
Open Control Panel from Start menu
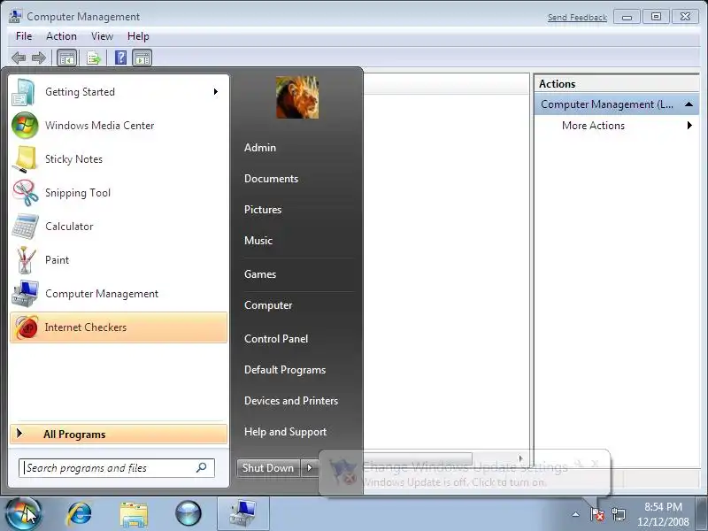pyautogui.click(x=276, y=339)
